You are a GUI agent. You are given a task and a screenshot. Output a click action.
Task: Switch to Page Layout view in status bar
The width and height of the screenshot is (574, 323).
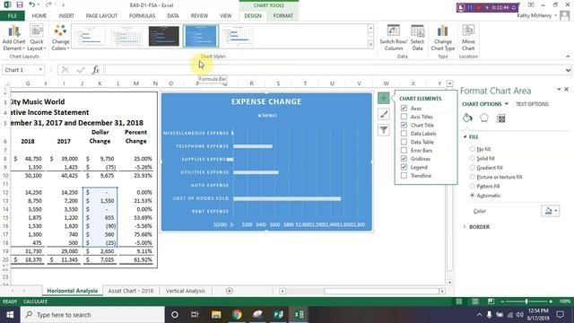(x=474, y=301)
